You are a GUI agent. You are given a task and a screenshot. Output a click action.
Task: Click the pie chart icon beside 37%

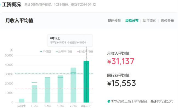(x=109, y=101)
